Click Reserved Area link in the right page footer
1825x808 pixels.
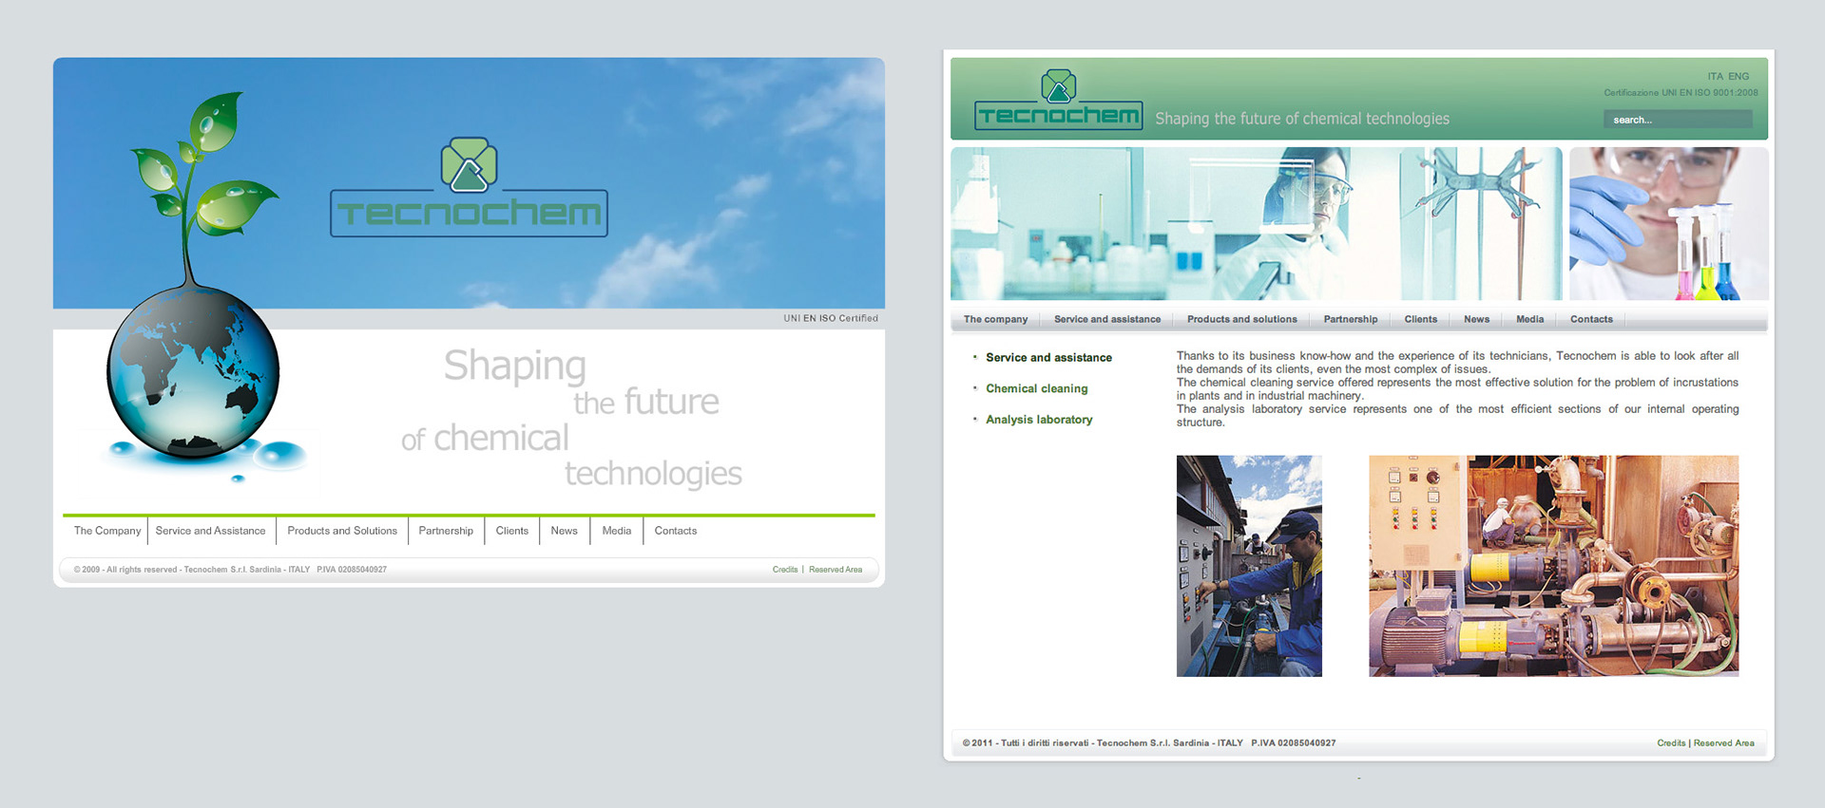click(x=1723, y=743)
